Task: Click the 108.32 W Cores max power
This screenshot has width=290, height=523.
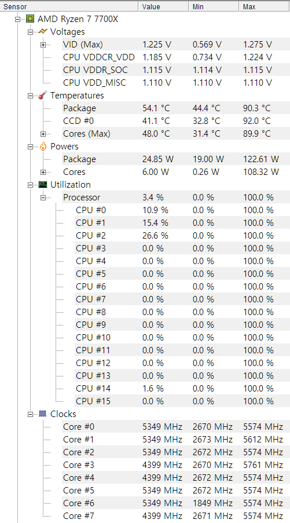Action: (261, 172)
